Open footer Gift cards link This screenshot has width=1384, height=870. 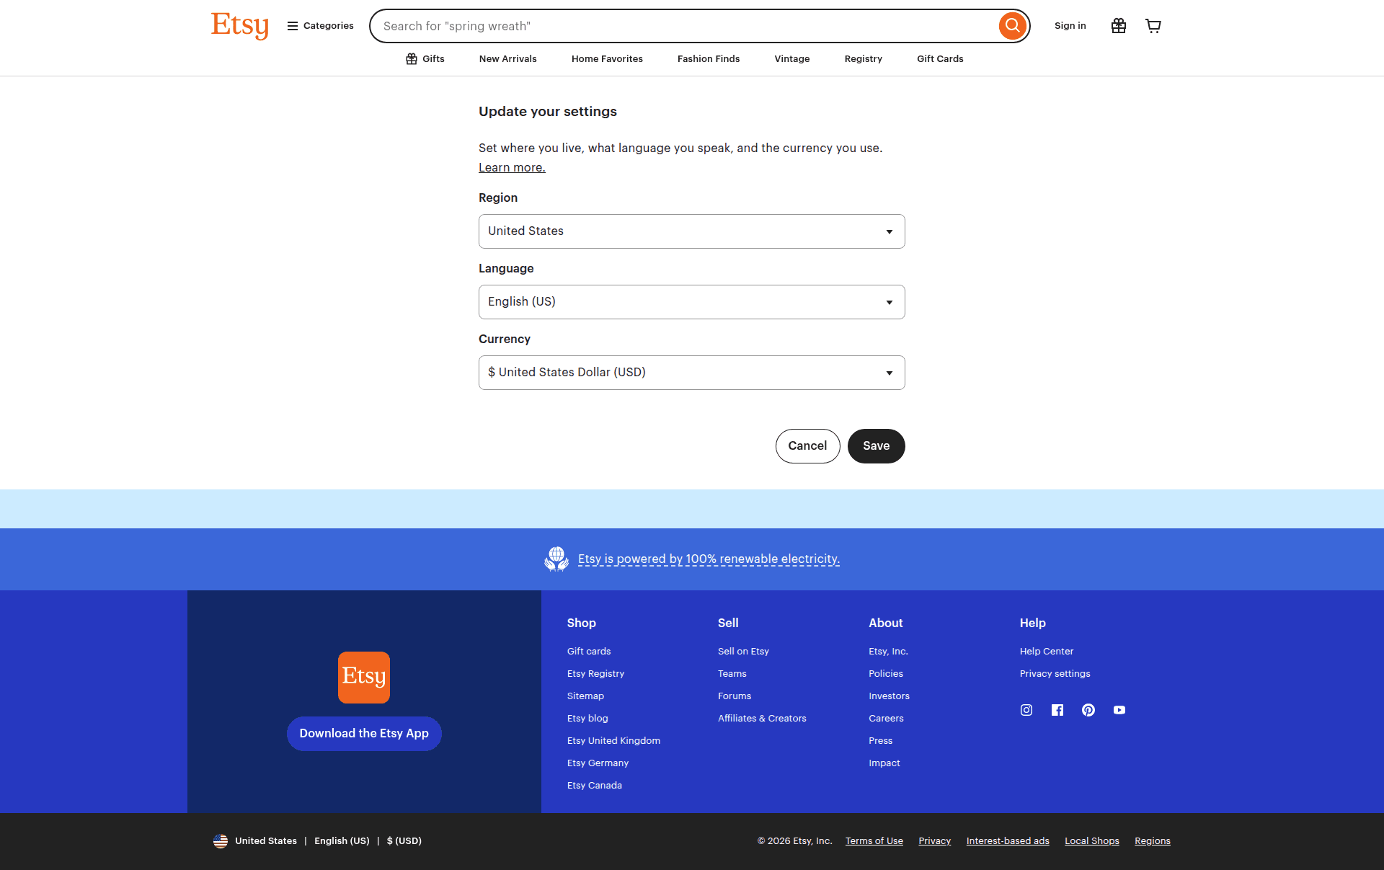589,652
